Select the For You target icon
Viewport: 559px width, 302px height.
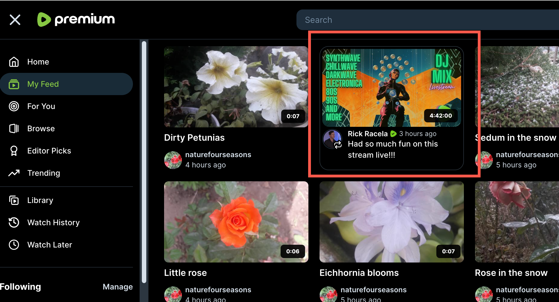[x=14, y=106]
